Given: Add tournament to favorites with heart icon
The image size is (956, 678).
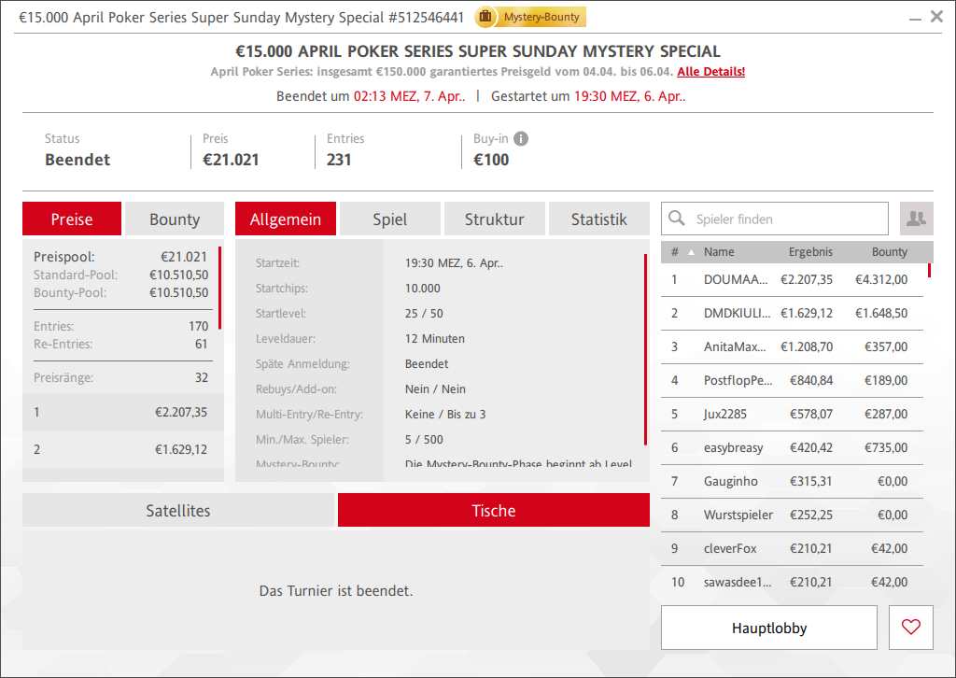Looking at the screenshot, I should (x=911, y=628).
